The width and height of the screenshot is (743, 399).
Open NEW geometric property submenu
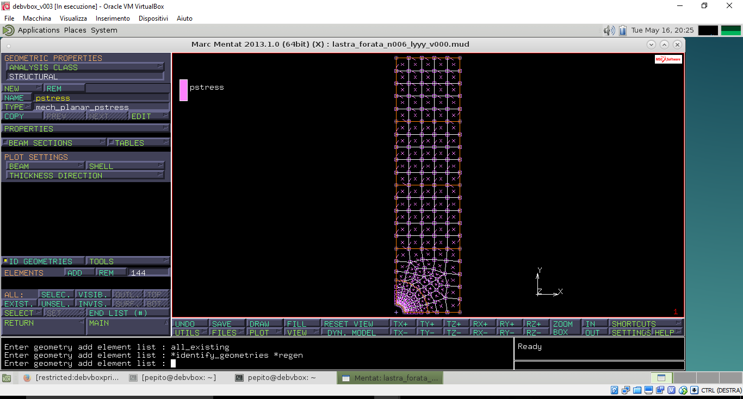(22, 88)
